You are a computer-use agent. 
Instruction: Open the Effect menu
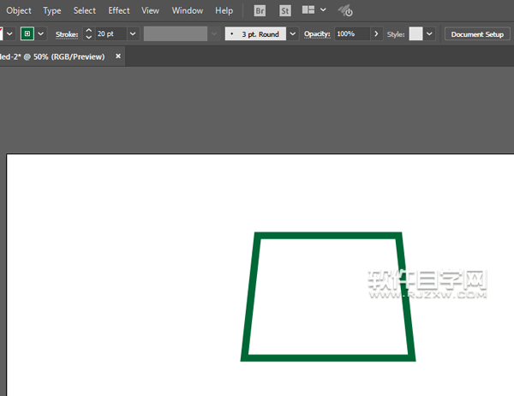point(119,11)
